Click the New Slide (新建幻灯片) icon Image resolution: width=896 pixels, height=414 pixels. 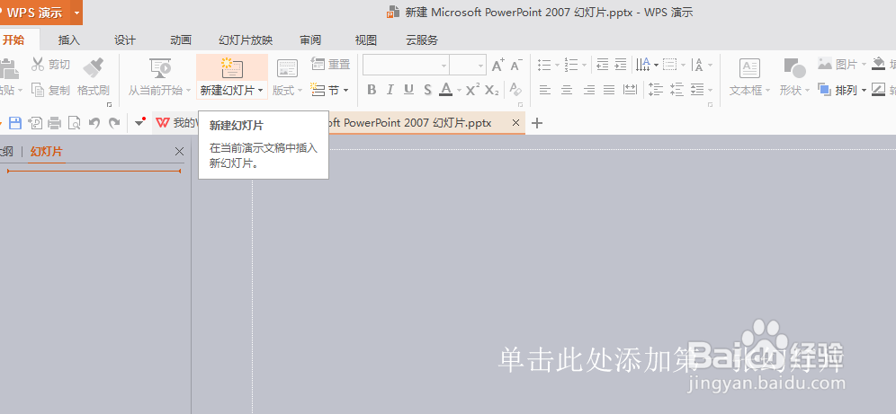click(x=232, y=67)
